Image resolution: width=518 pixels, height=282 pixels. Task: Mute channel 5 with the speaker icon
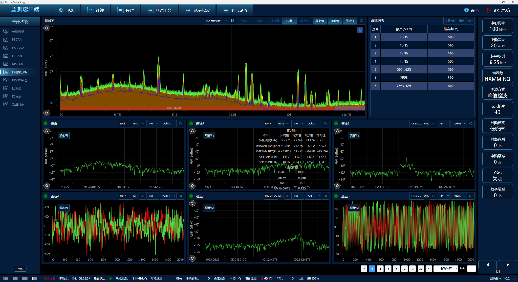(x=288, y=196)
